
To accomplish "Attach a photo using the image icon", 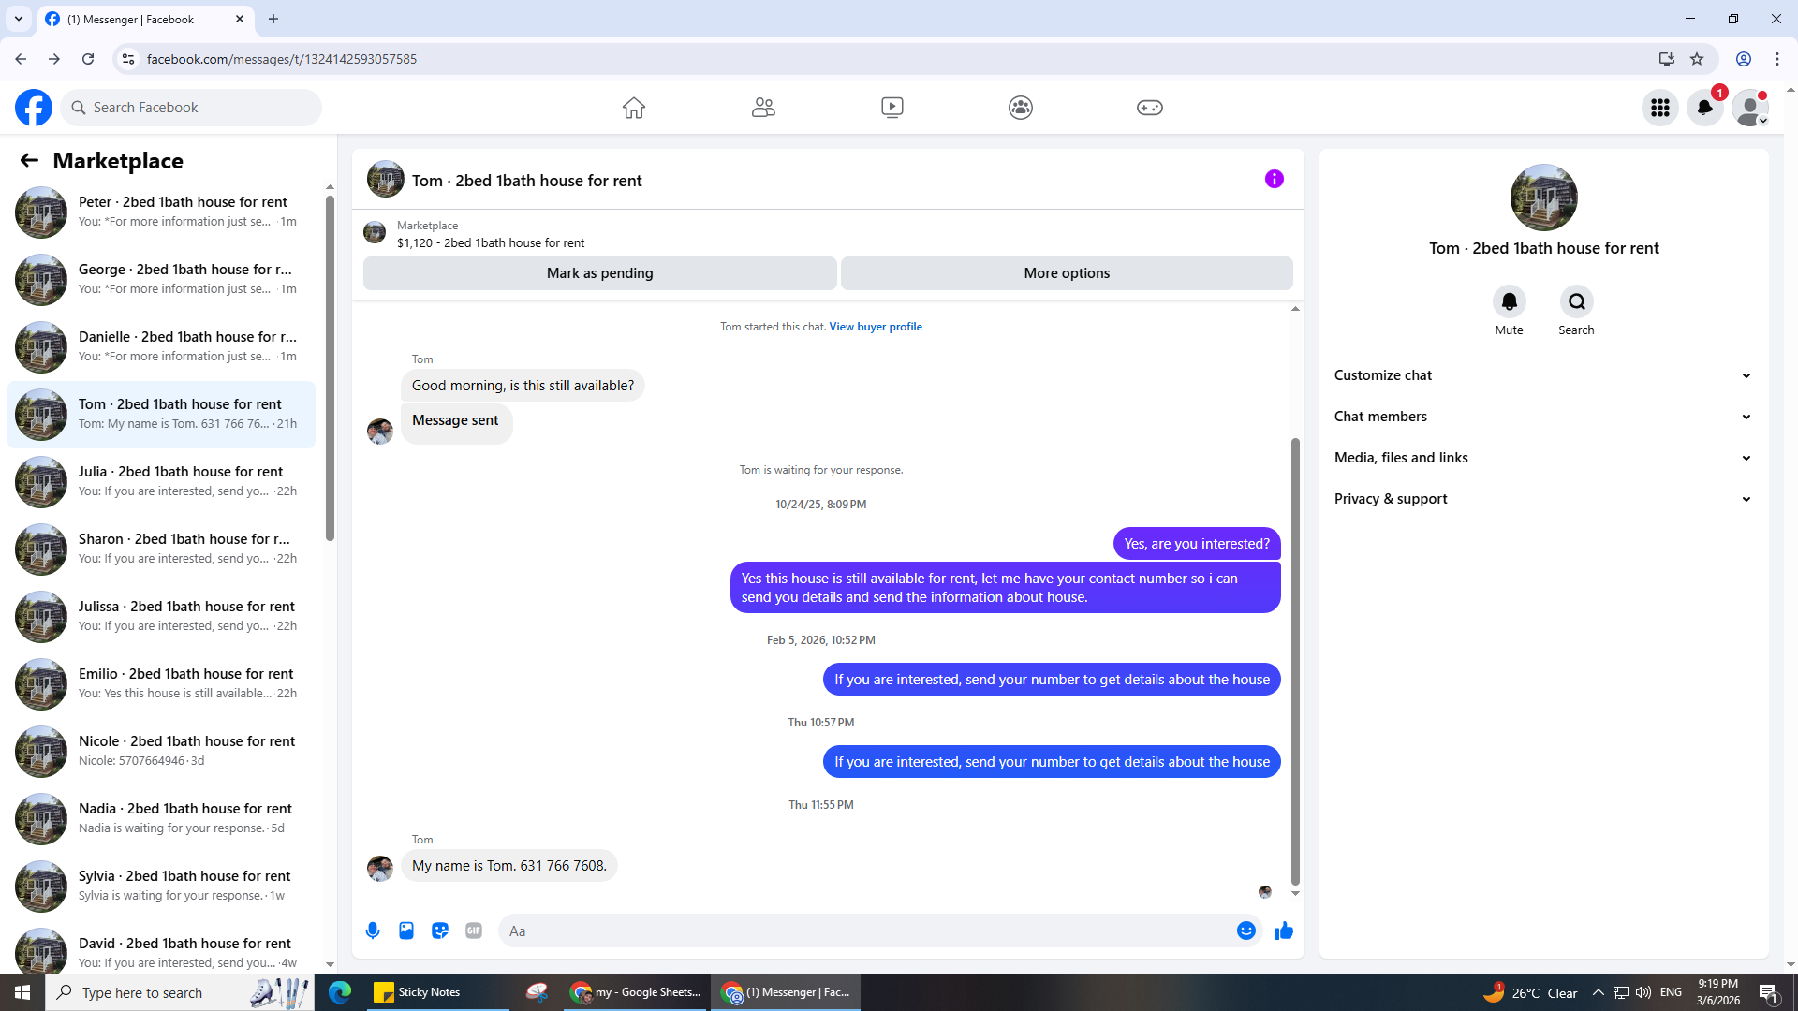I will pos(406,930).
